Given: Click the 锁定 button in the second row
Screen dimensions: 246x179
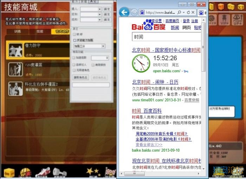Looking at the screenshot, I should 107,14.
